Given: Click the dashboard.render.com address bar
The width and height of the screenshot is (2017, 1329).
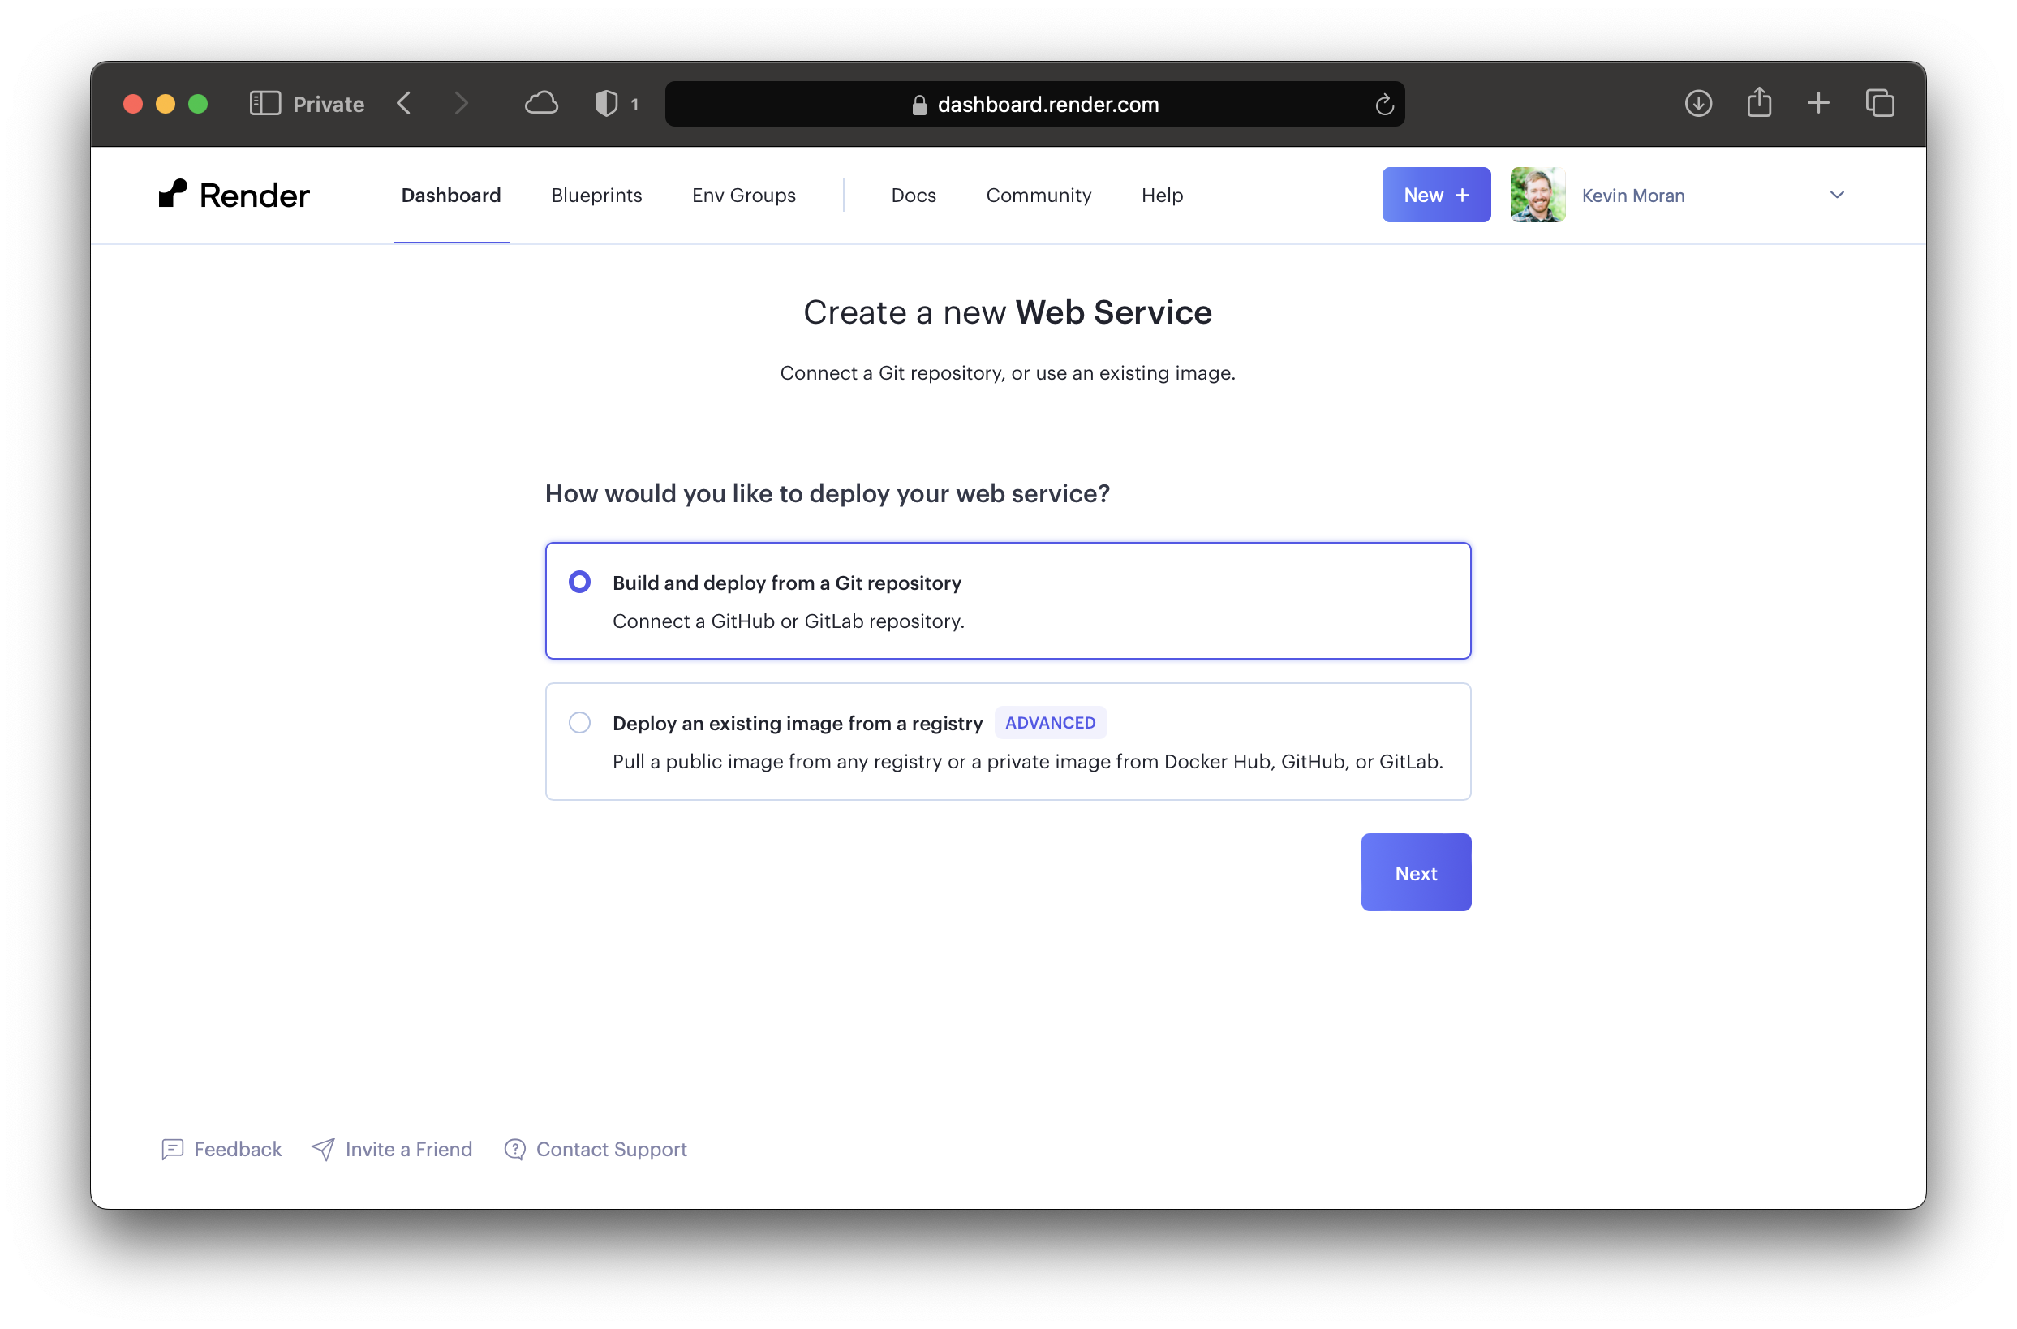Looking at the screenshot, I should [x=1034, y=104].
